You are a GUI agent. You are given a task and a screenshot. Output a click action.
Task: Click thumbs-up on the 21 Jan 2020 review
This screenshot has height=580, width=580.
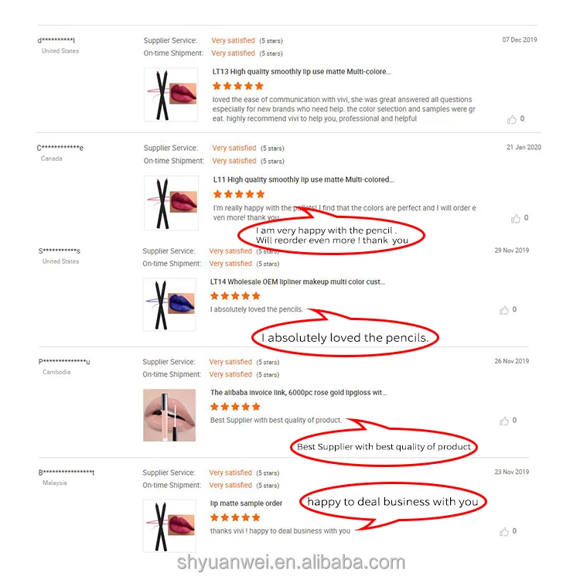pos(515,218)
